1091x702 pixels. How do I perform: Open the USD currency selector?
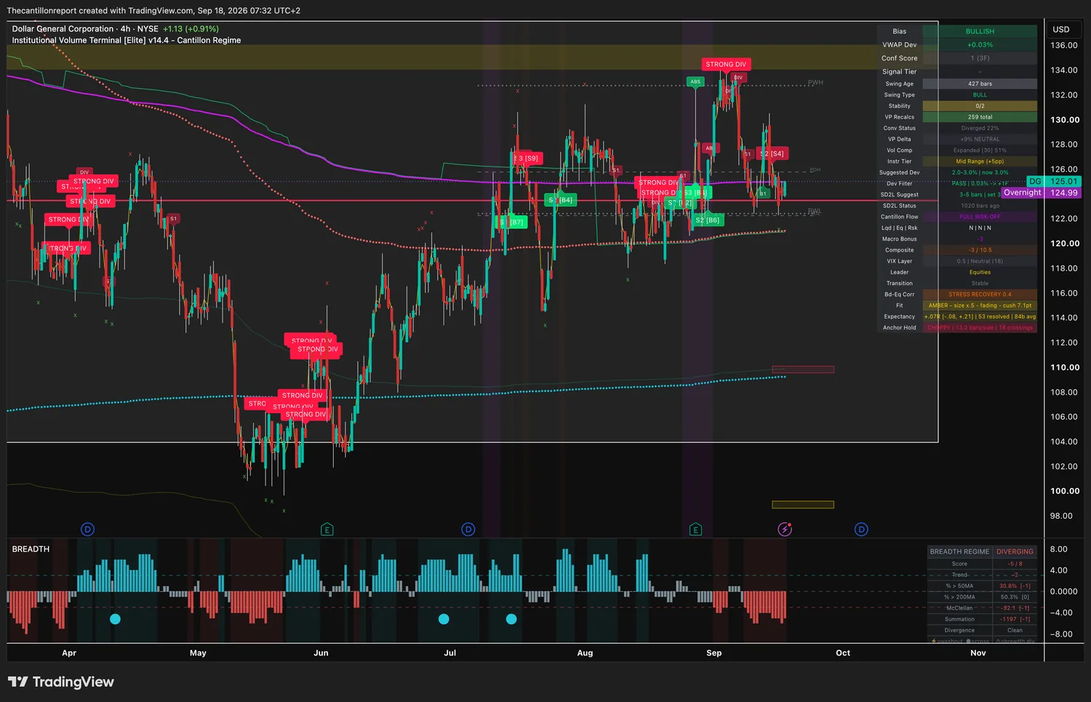click(x=1061, y=30)
